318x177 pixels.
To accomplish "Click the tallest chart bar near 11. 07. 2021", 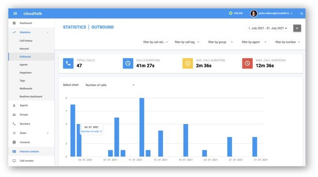I will (142, 127).
